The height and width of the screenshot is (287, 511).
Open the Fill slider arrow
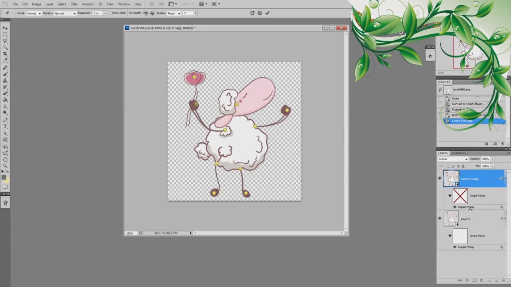(x=492, y=166)
